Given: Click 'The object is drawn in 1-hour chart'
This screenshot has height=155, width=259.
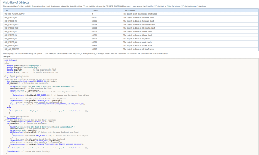Looking at the screenshot, I should click(x=138, y=31).
